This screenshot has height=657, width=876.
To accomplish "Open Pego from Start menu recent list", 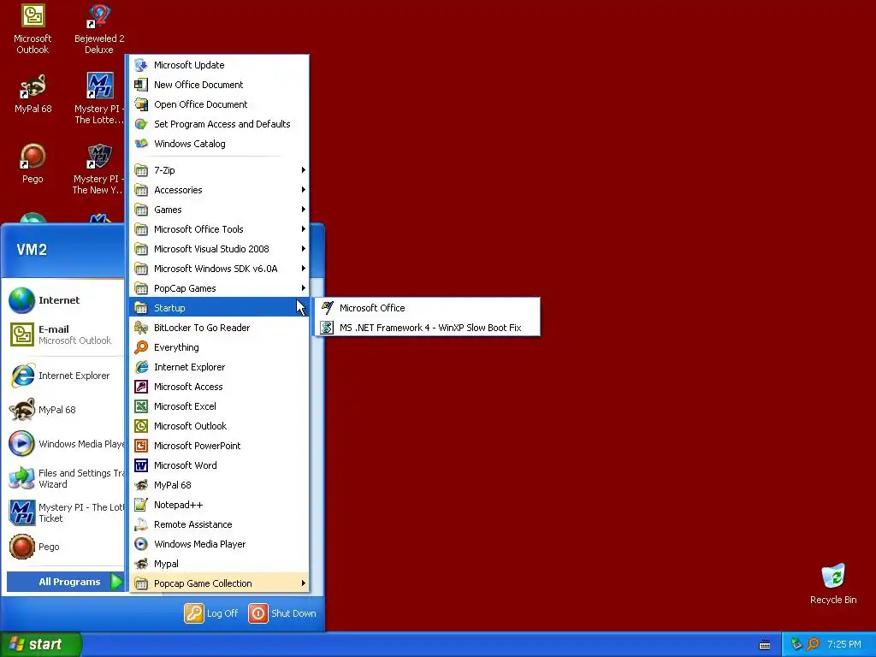I will 65,547.
